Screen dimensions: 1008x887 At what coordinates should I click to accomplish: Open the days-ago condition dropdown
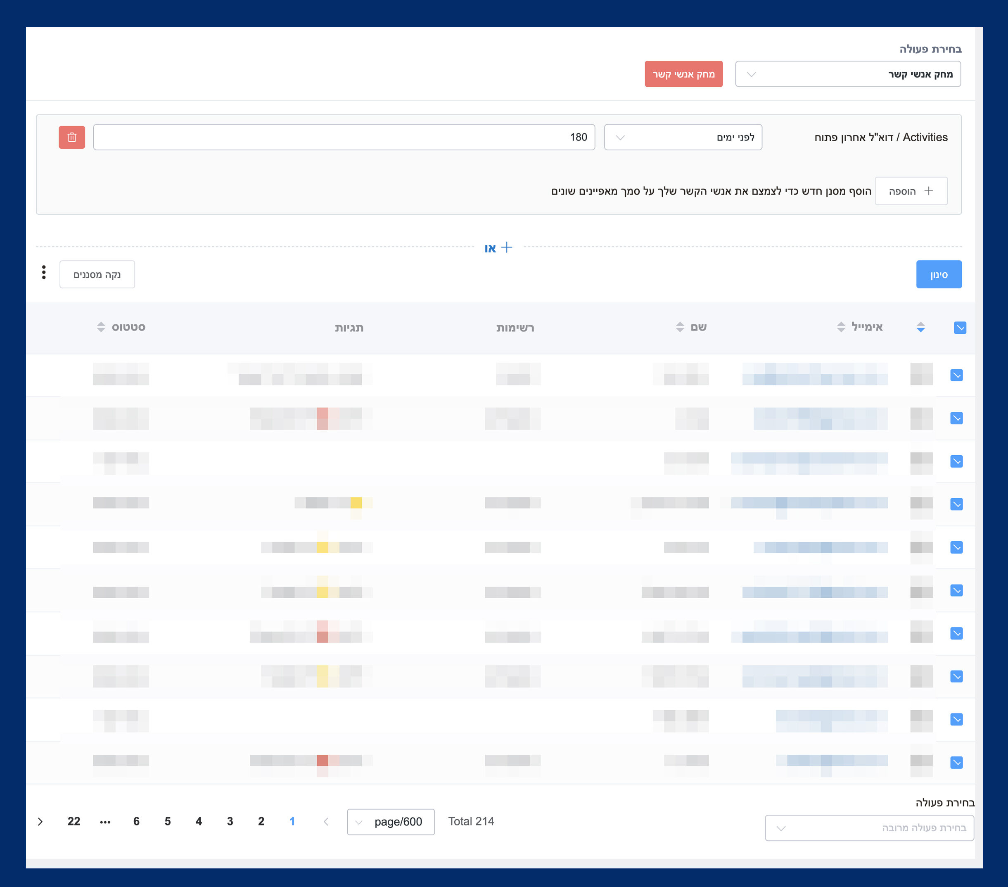point(683,137)
